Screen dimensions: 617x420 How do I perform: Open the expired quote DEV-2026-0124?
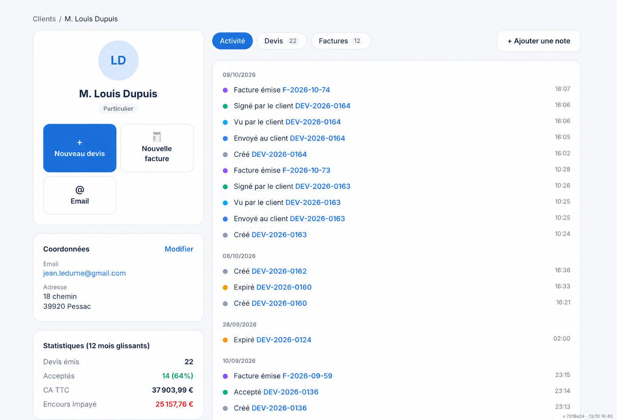(x=284, y=340)
